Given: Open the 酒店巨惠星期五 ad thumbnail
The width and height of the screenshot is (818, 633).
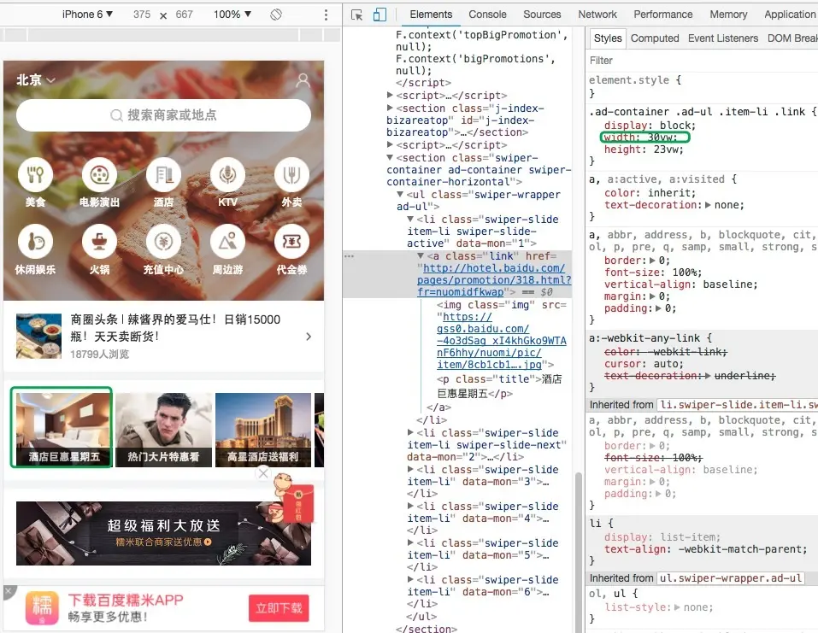Looking at the screenshot, I should click(x=62, y=430).
